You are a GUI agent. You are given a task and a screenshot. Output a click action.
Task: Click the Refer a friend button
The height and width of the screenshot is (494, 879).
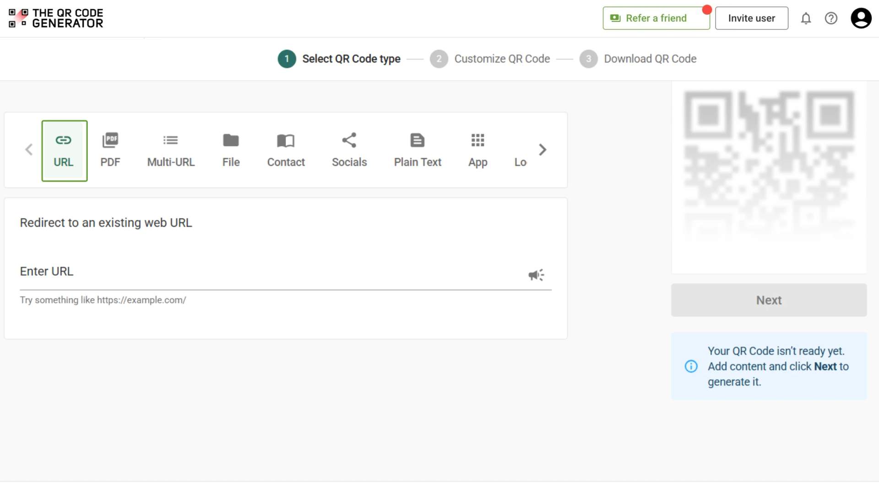pos(656,18)
